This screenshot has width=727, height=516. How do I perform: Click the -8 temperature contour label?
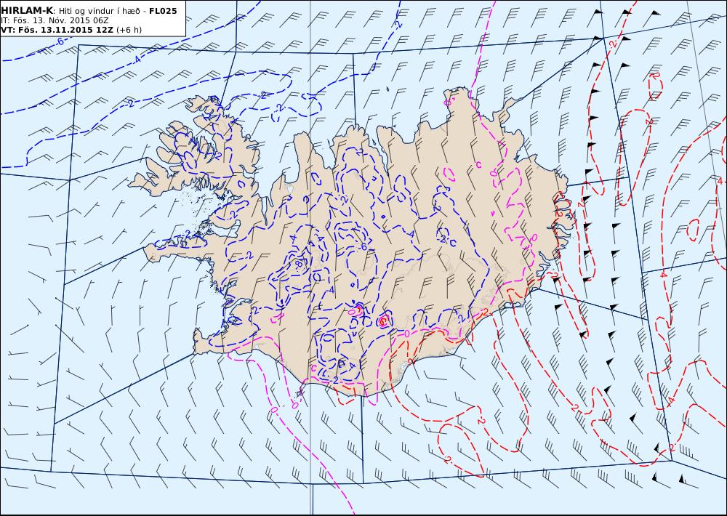coord(299,264)
